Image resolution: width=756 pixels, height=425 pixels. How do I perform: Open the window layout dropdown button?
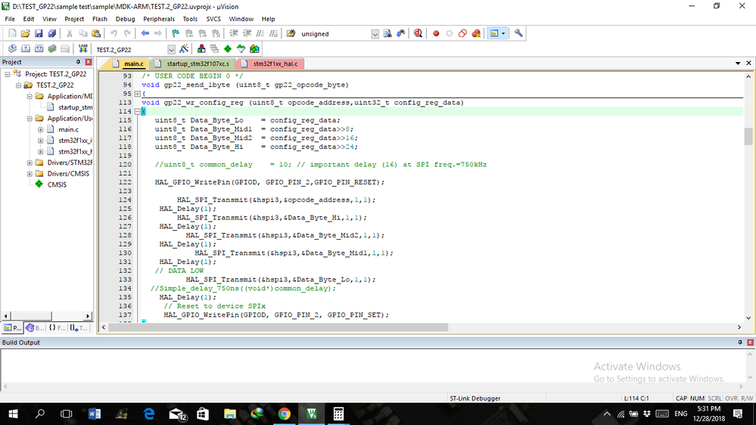coord(503,33)
